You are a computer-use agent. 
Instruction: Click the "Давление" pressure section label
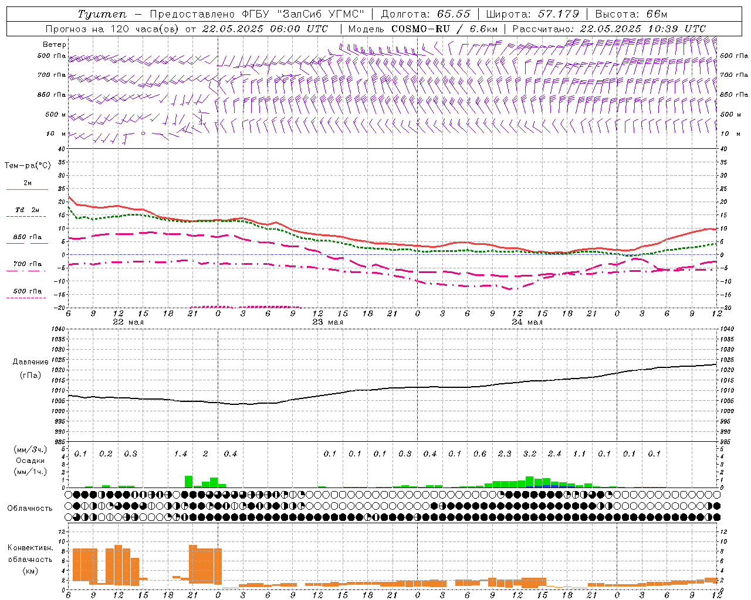[x=31, y=362]
